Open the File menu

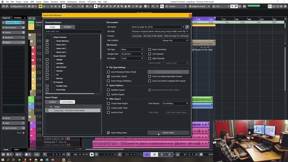[7, 2]
